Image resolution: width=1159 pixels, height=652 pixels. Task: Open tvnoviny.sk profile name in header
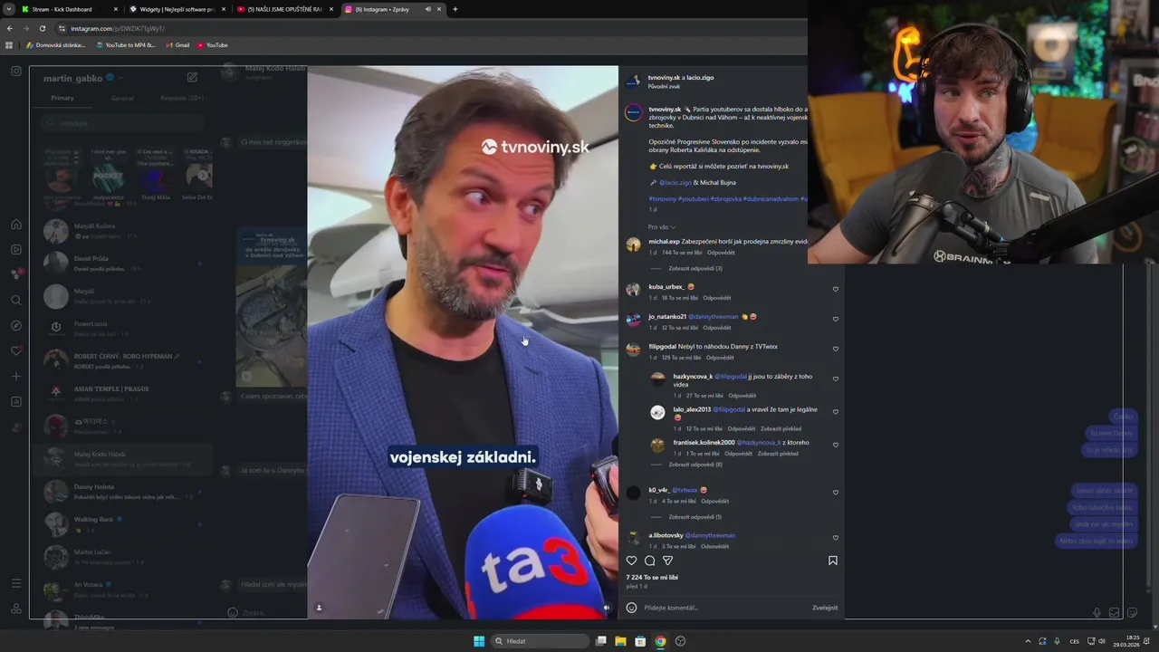(664, 78)
